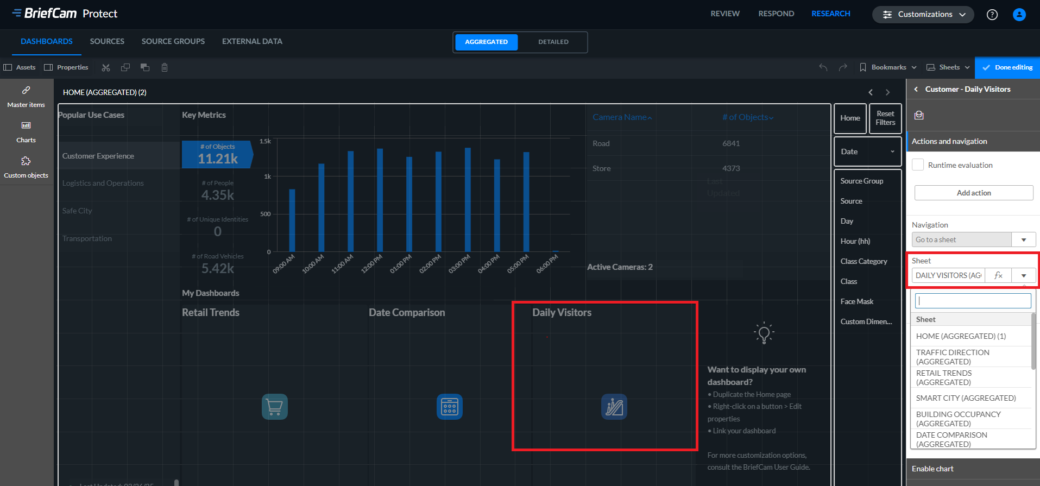Toggle the Properties panel
The image size is (1040, 486).
coord(66,67)
